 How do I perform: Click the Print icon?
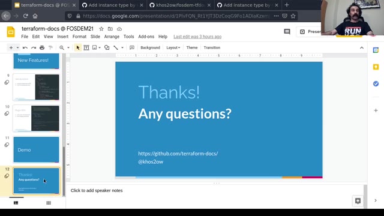(x=42, y=47)
